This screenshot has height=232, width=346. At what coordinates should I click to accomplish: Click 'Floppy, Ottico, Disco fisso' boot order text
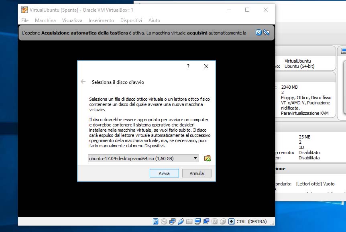306,98
